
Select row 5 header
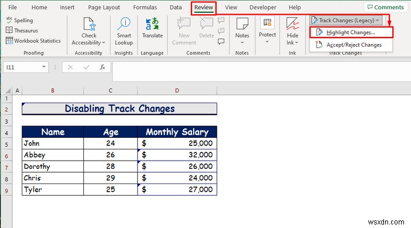pyautogui.click(x=6, y=144)
